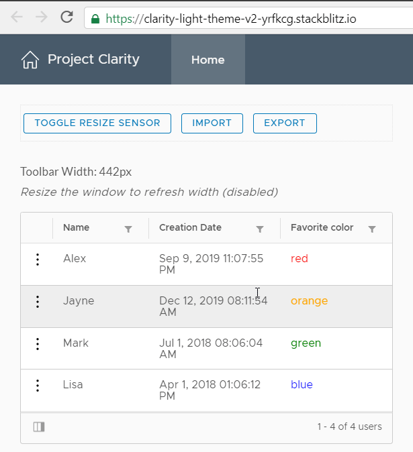Go back in the browser

click(x=16, y=17)
